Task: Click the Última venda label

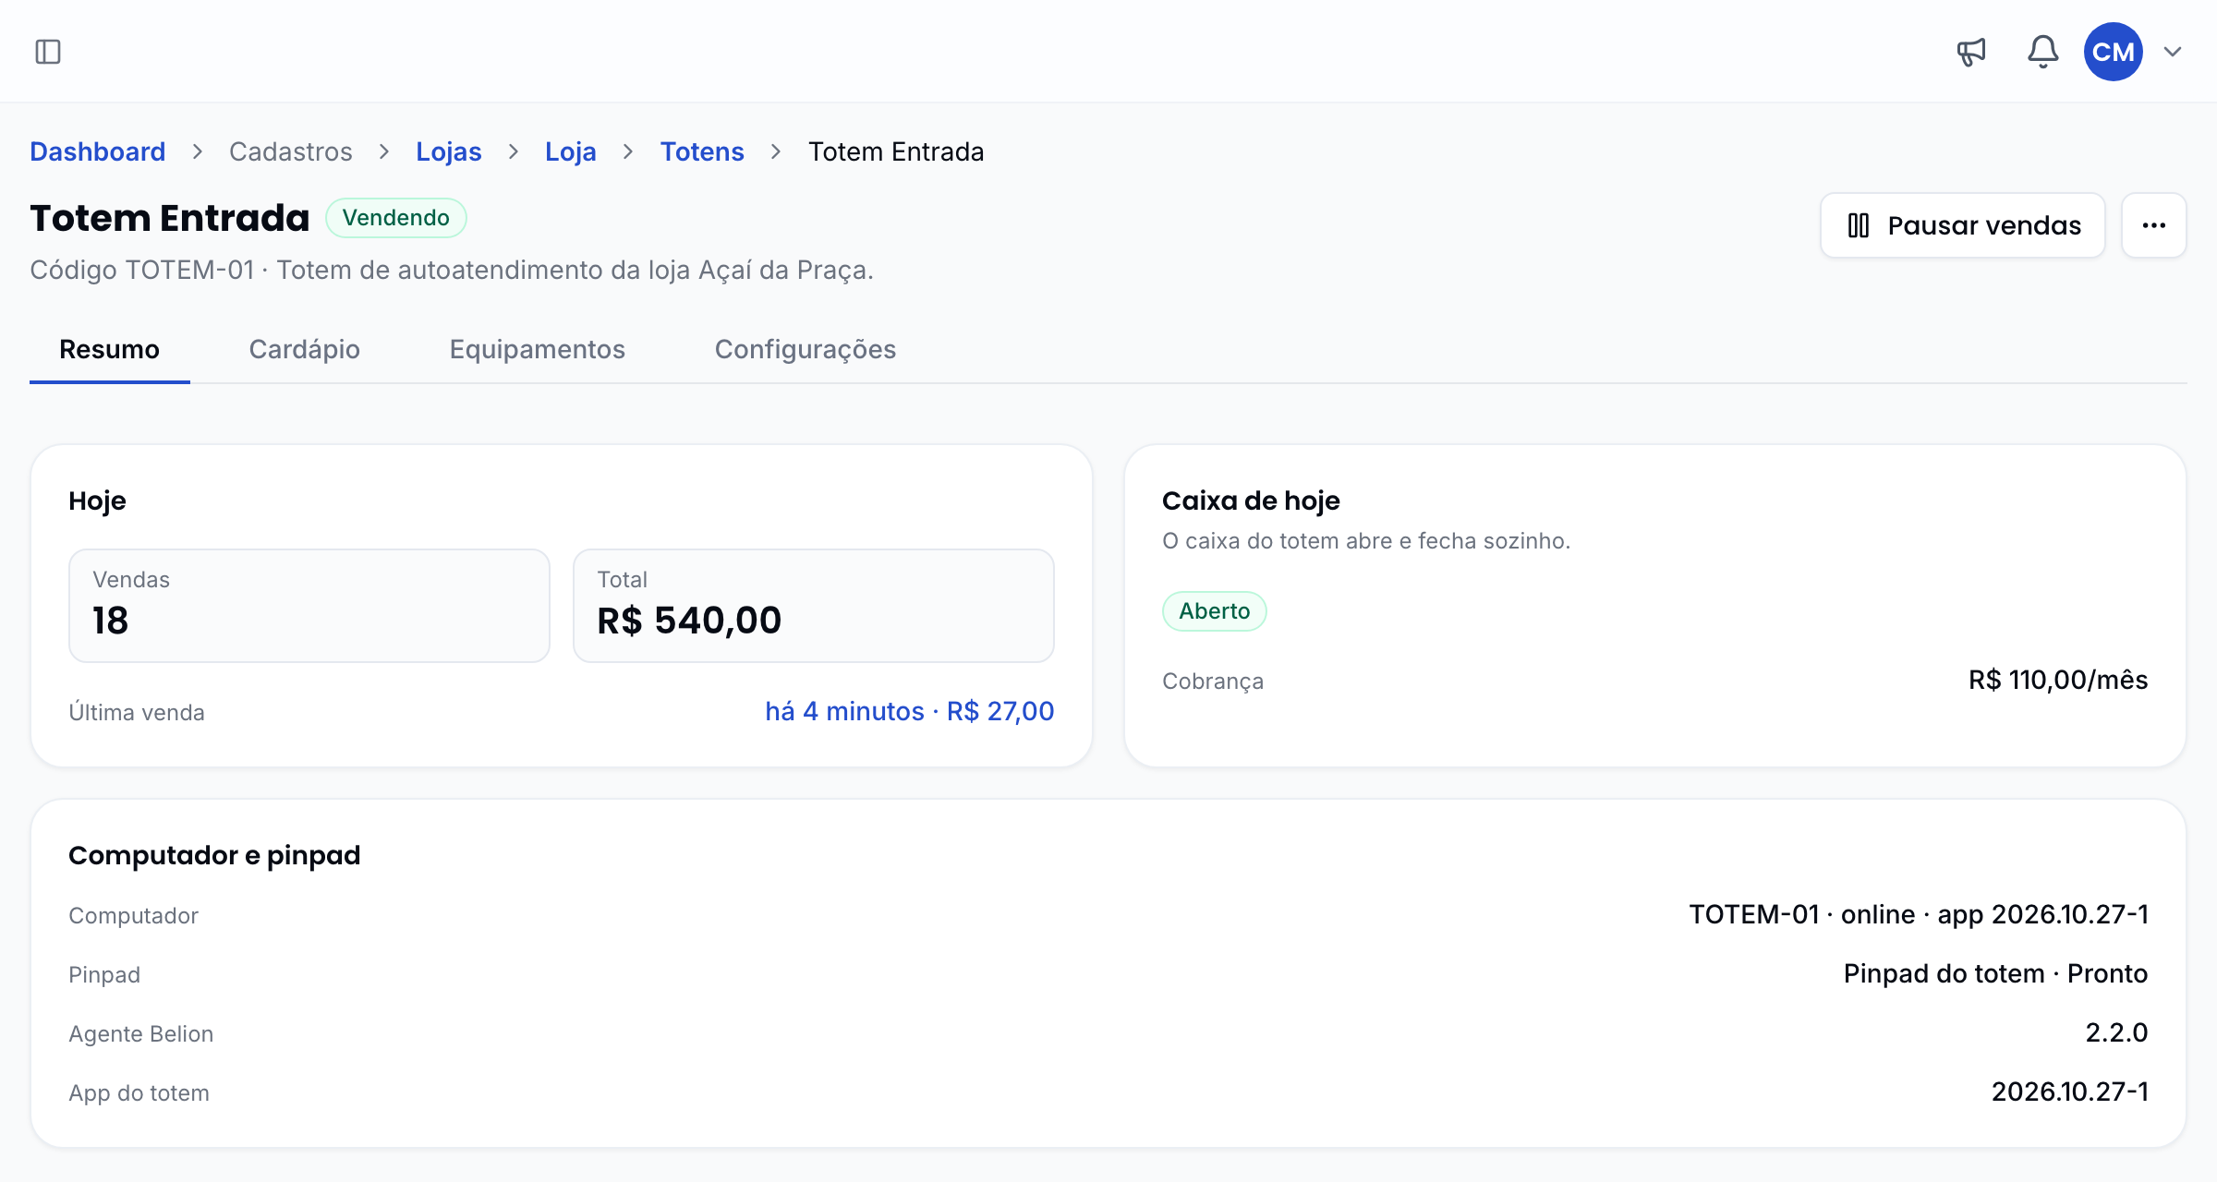Action: tap(137, 713)
